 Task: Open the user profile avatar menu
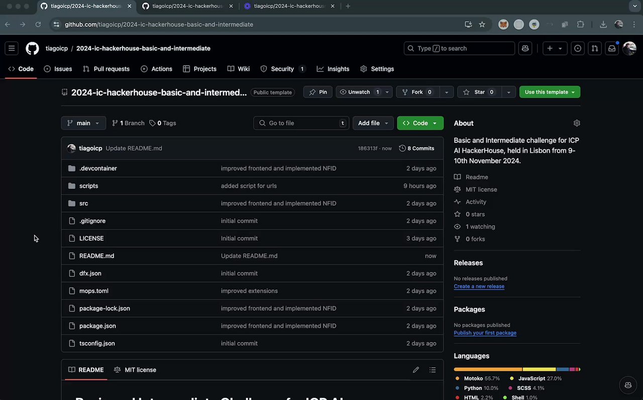point(629,48)
